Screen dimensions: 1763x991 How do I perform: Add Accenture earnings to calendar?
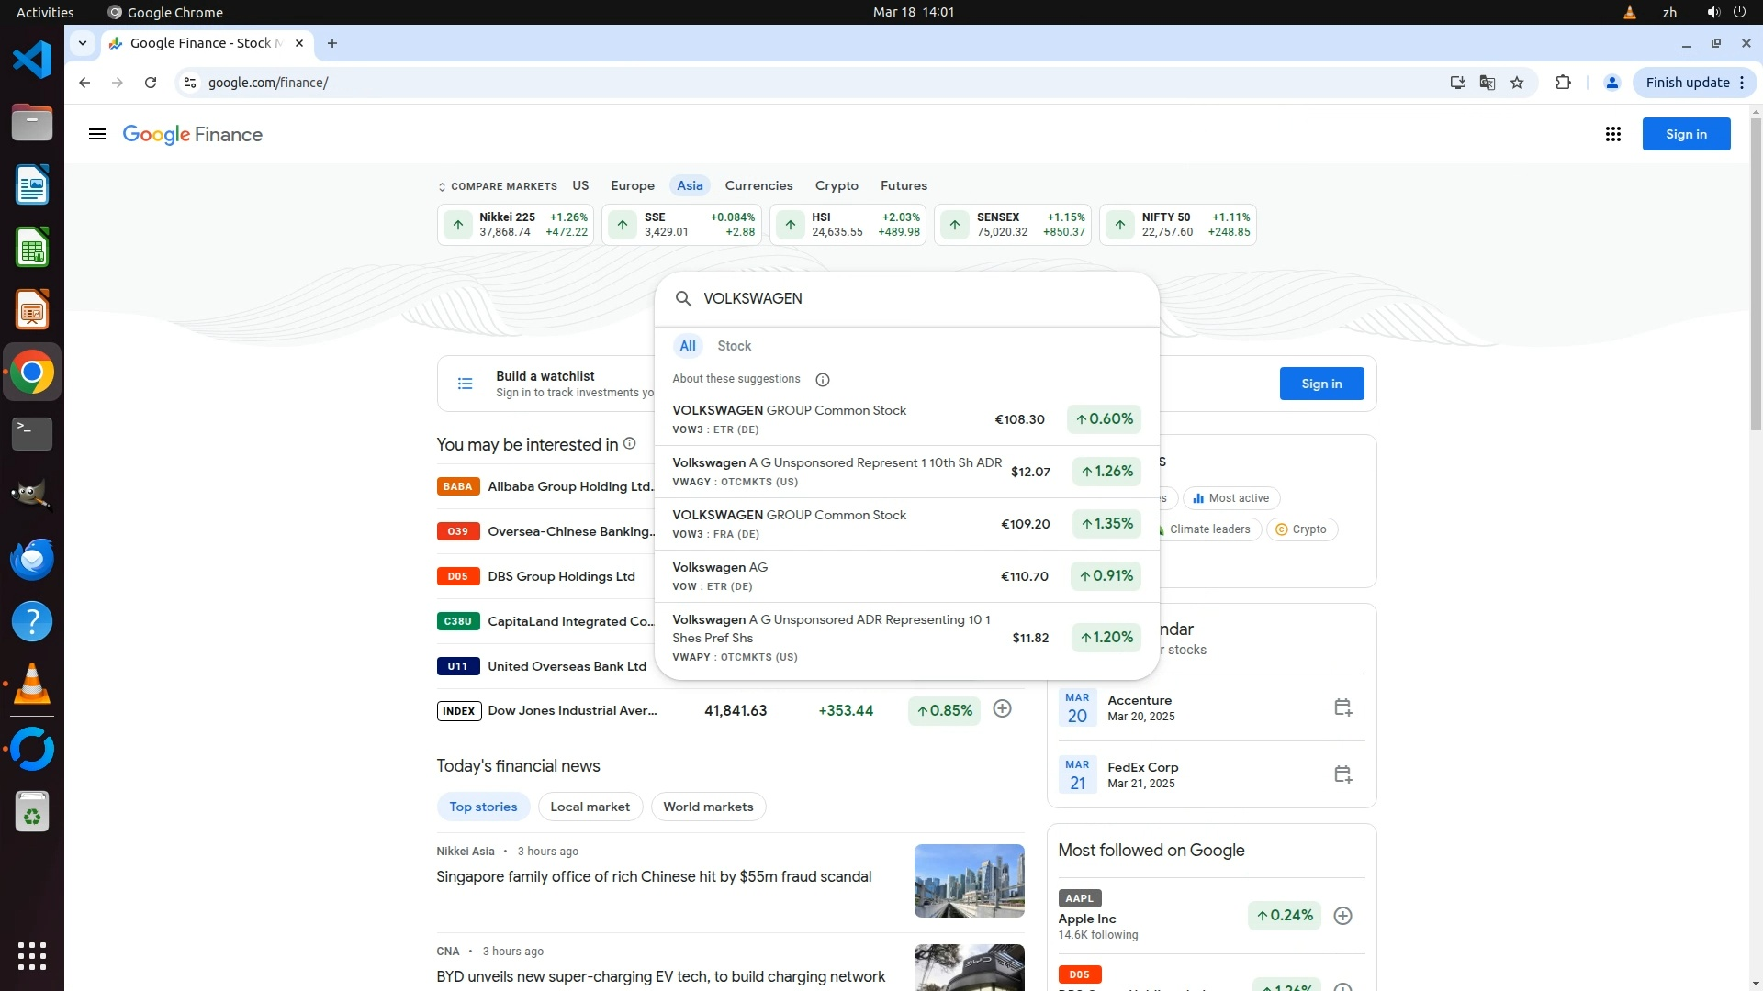tap(1342, 707)
